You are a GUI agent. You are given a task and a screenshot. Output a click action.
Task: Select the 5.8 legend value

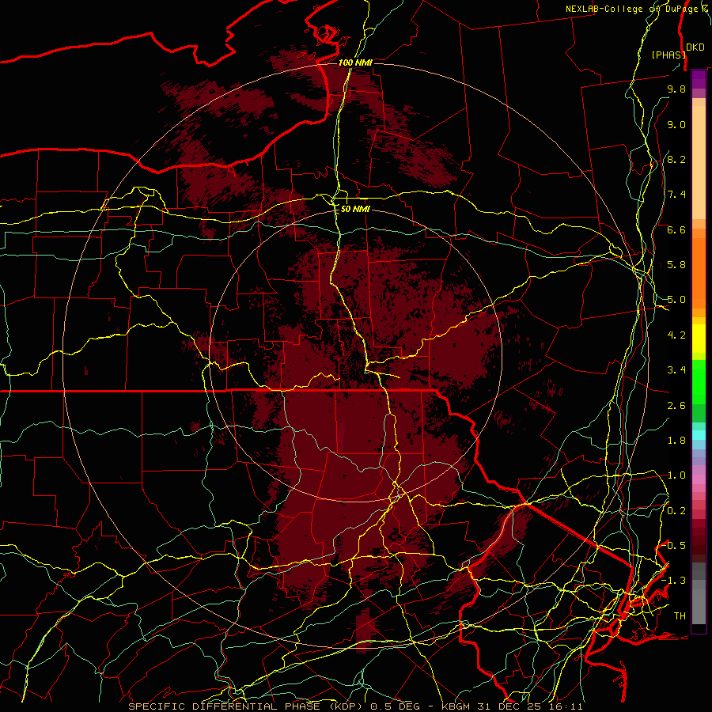point(676,264)
